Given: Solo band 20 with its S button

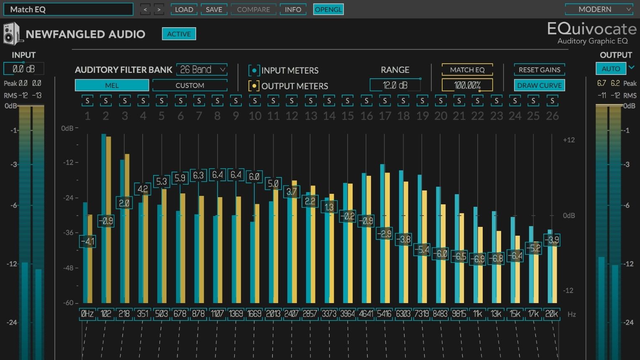Looking at the screenshot, I should click(x=441, y=100).
